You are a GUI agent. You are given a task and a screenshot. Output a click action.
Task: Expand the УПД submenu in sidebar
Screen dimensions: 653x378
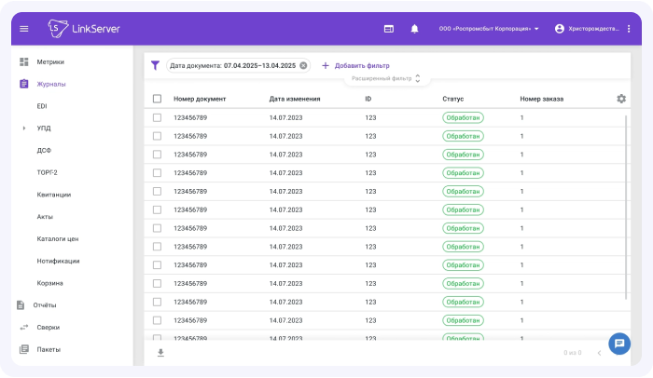23,128
